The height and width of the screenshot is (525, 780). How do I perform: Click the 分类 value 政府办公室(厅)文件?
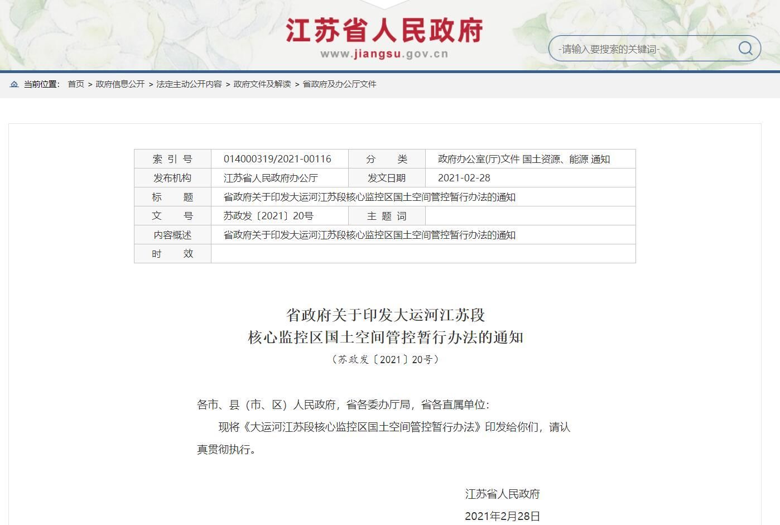pos(479,159)
